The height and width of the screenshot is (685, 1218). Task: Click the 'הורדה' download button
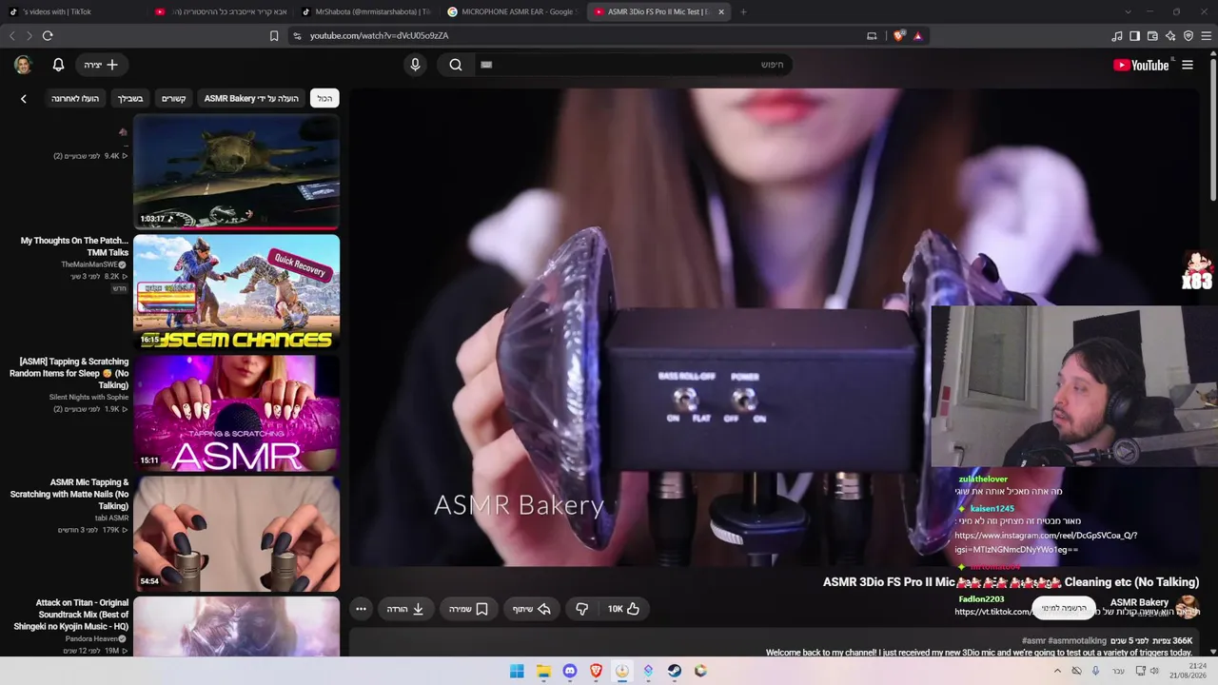pyautogui.click(x=405, y=609)
